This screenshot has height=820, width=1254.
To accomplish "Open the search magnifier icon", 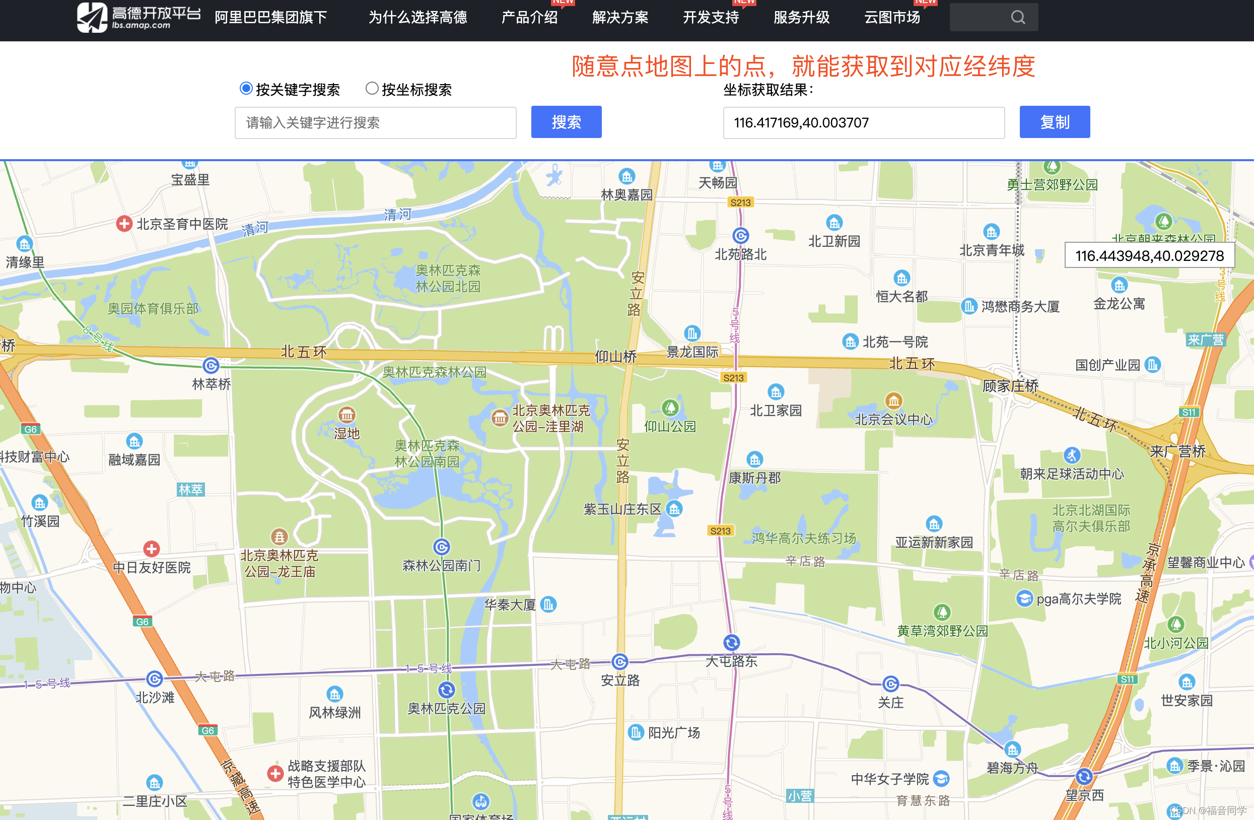I will click(1017, 17).
